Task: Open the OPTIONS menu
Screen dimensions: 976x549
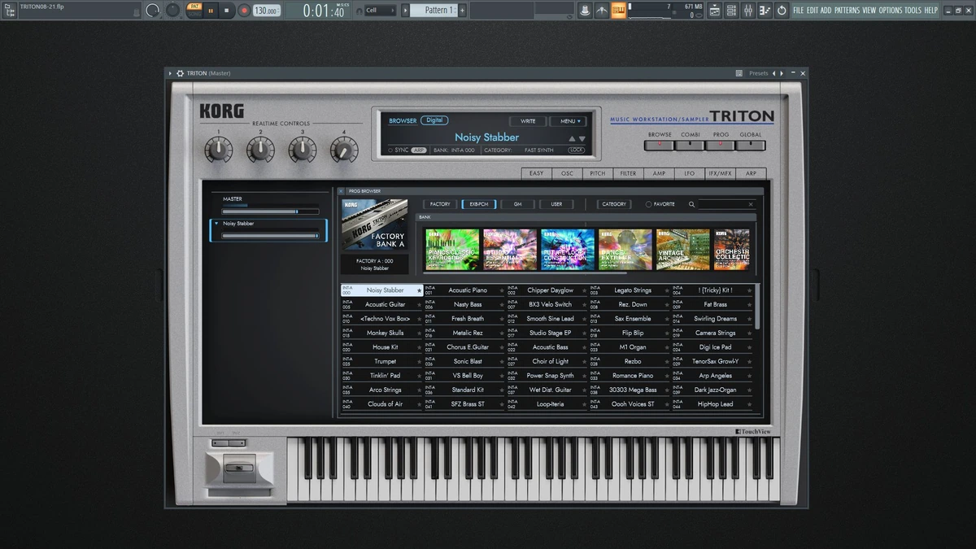Action: (x=891, y=11)
